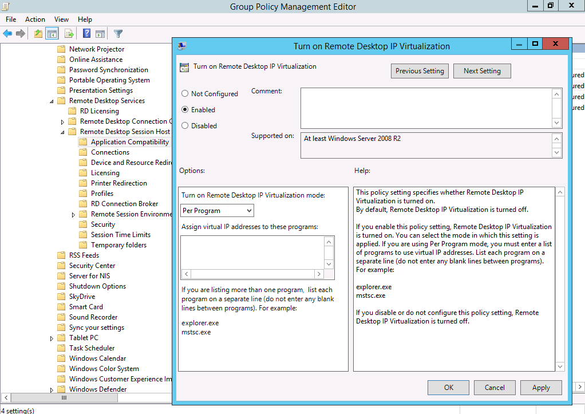
Task: Go up one level using the toolbar folder icon
Action: coord(38,34)
